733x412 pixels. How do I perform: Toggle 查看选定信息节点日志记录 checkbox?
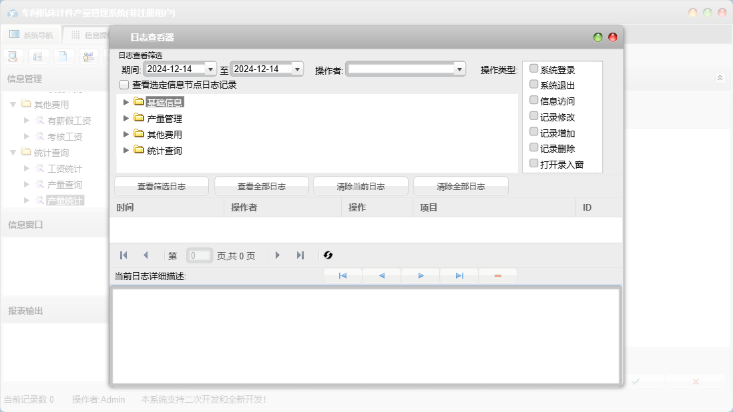(x=124, y=85)
